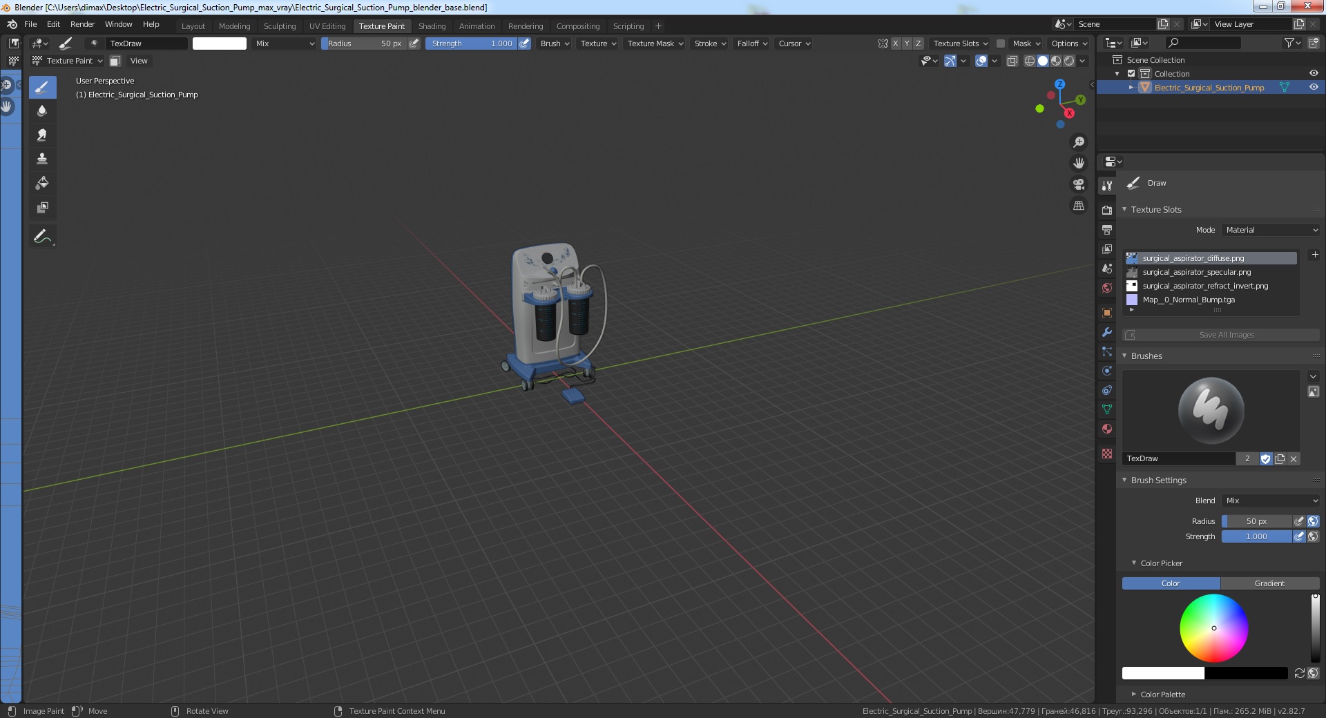The image size is (1326, 718).
Task: Open the Material properties tab icon
Action: 1107,429
